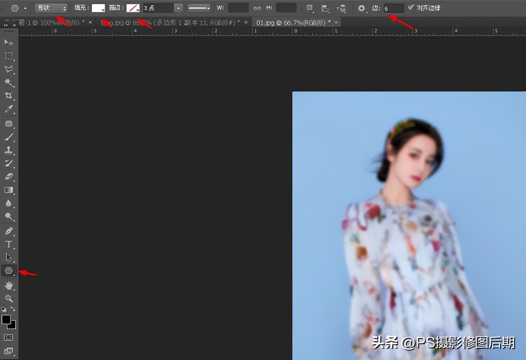The height and width of the screenshot is (360, 526).
Task: Select the Pen tool
Action: [9, 231]
